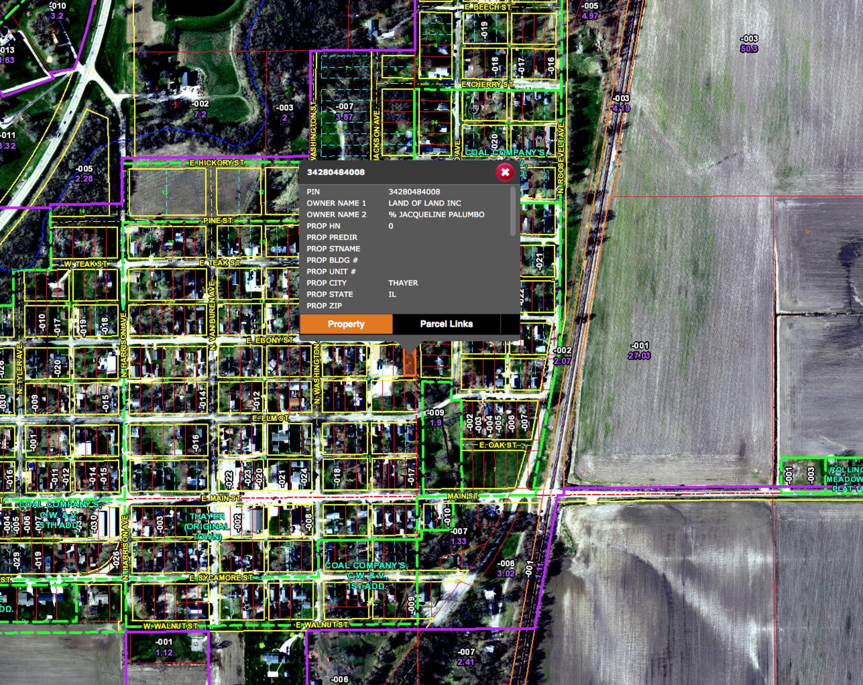Click the PROP ZIP field label
This screenshot has height=685, width=863.
(x=324, y=306)
